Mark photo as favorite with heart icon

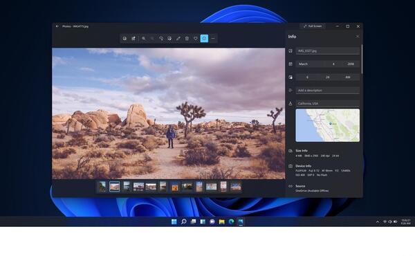click(195, 38)
